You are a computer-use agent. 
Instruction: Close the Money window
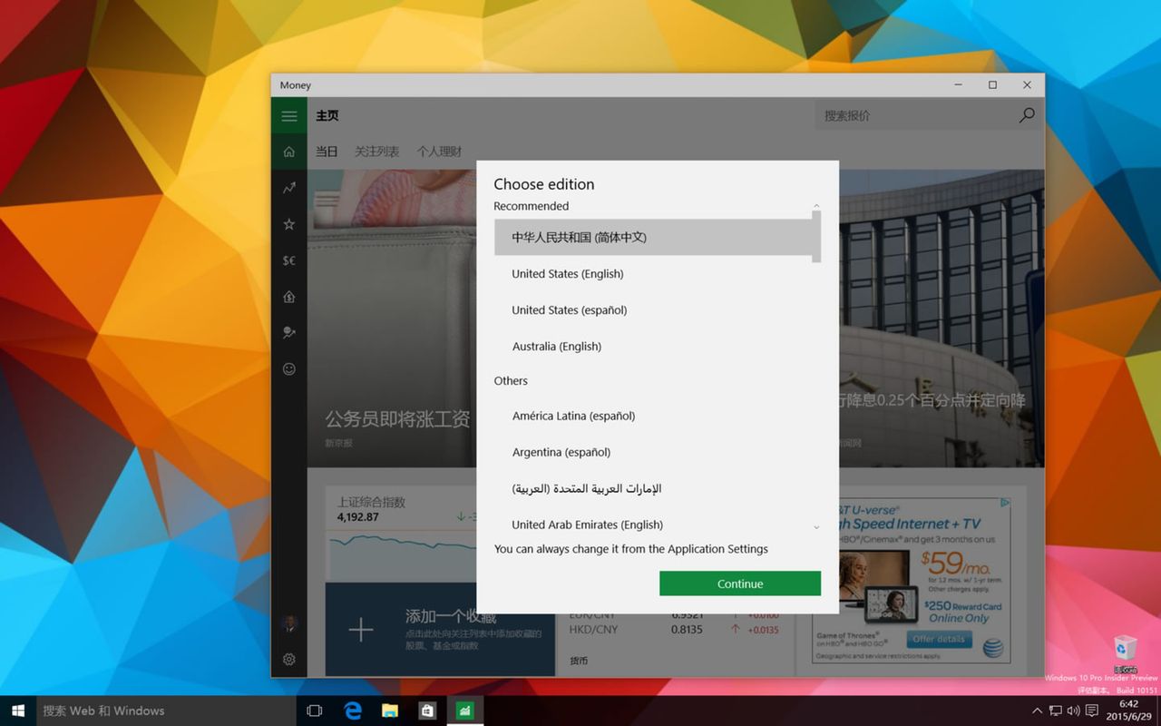(x=1027, y=84)
